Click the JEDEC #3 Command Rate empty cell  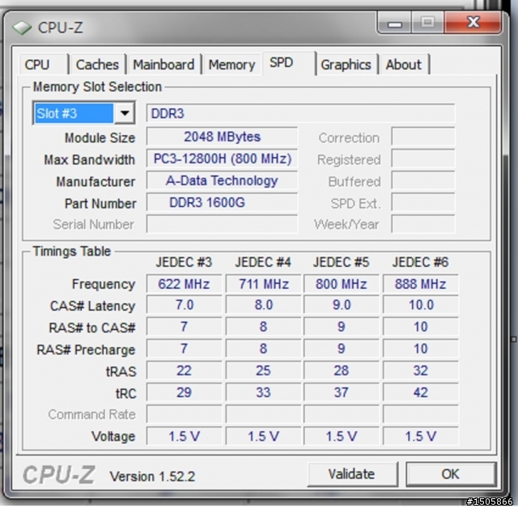184,414
